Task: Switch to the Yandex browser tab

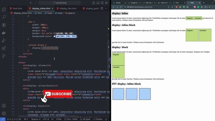Action: pos(119,3)
